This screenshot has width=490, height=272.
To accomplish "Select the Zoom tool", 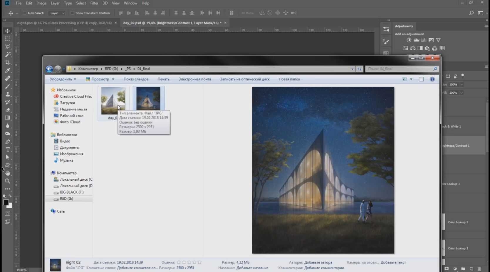I will pos(8,181).
